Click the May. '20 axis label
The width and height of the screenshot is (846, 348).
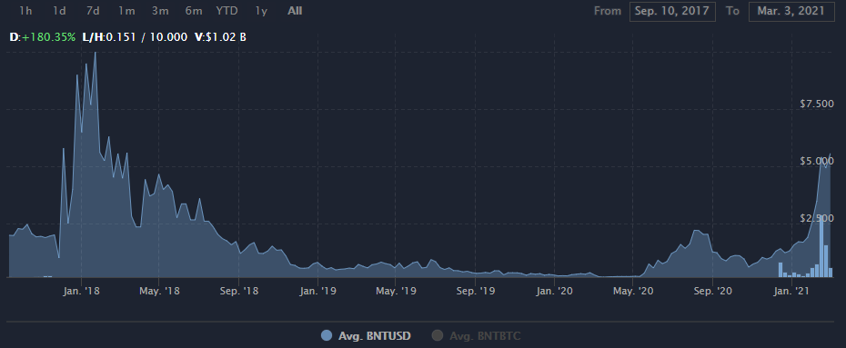[633, 291]
